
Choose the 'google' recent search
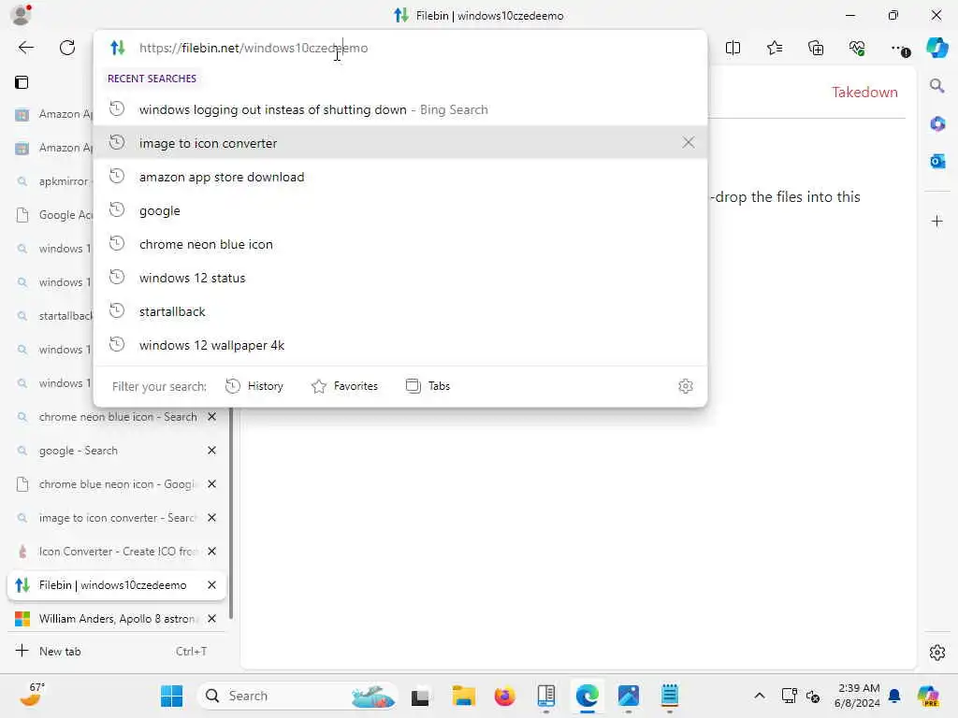[x=400, y=210]
